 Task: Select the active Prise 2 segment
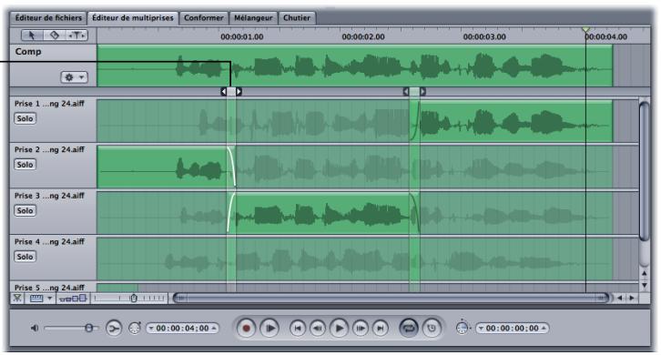(x=162, y=167)
